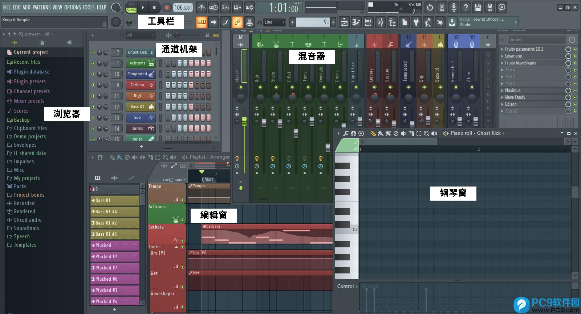Mute the Ghost Kick channel green light
The height and width of the screenshot is (314, 581).
point(93,53)
